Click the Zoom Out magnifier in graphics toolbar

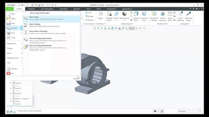[102, 28]
